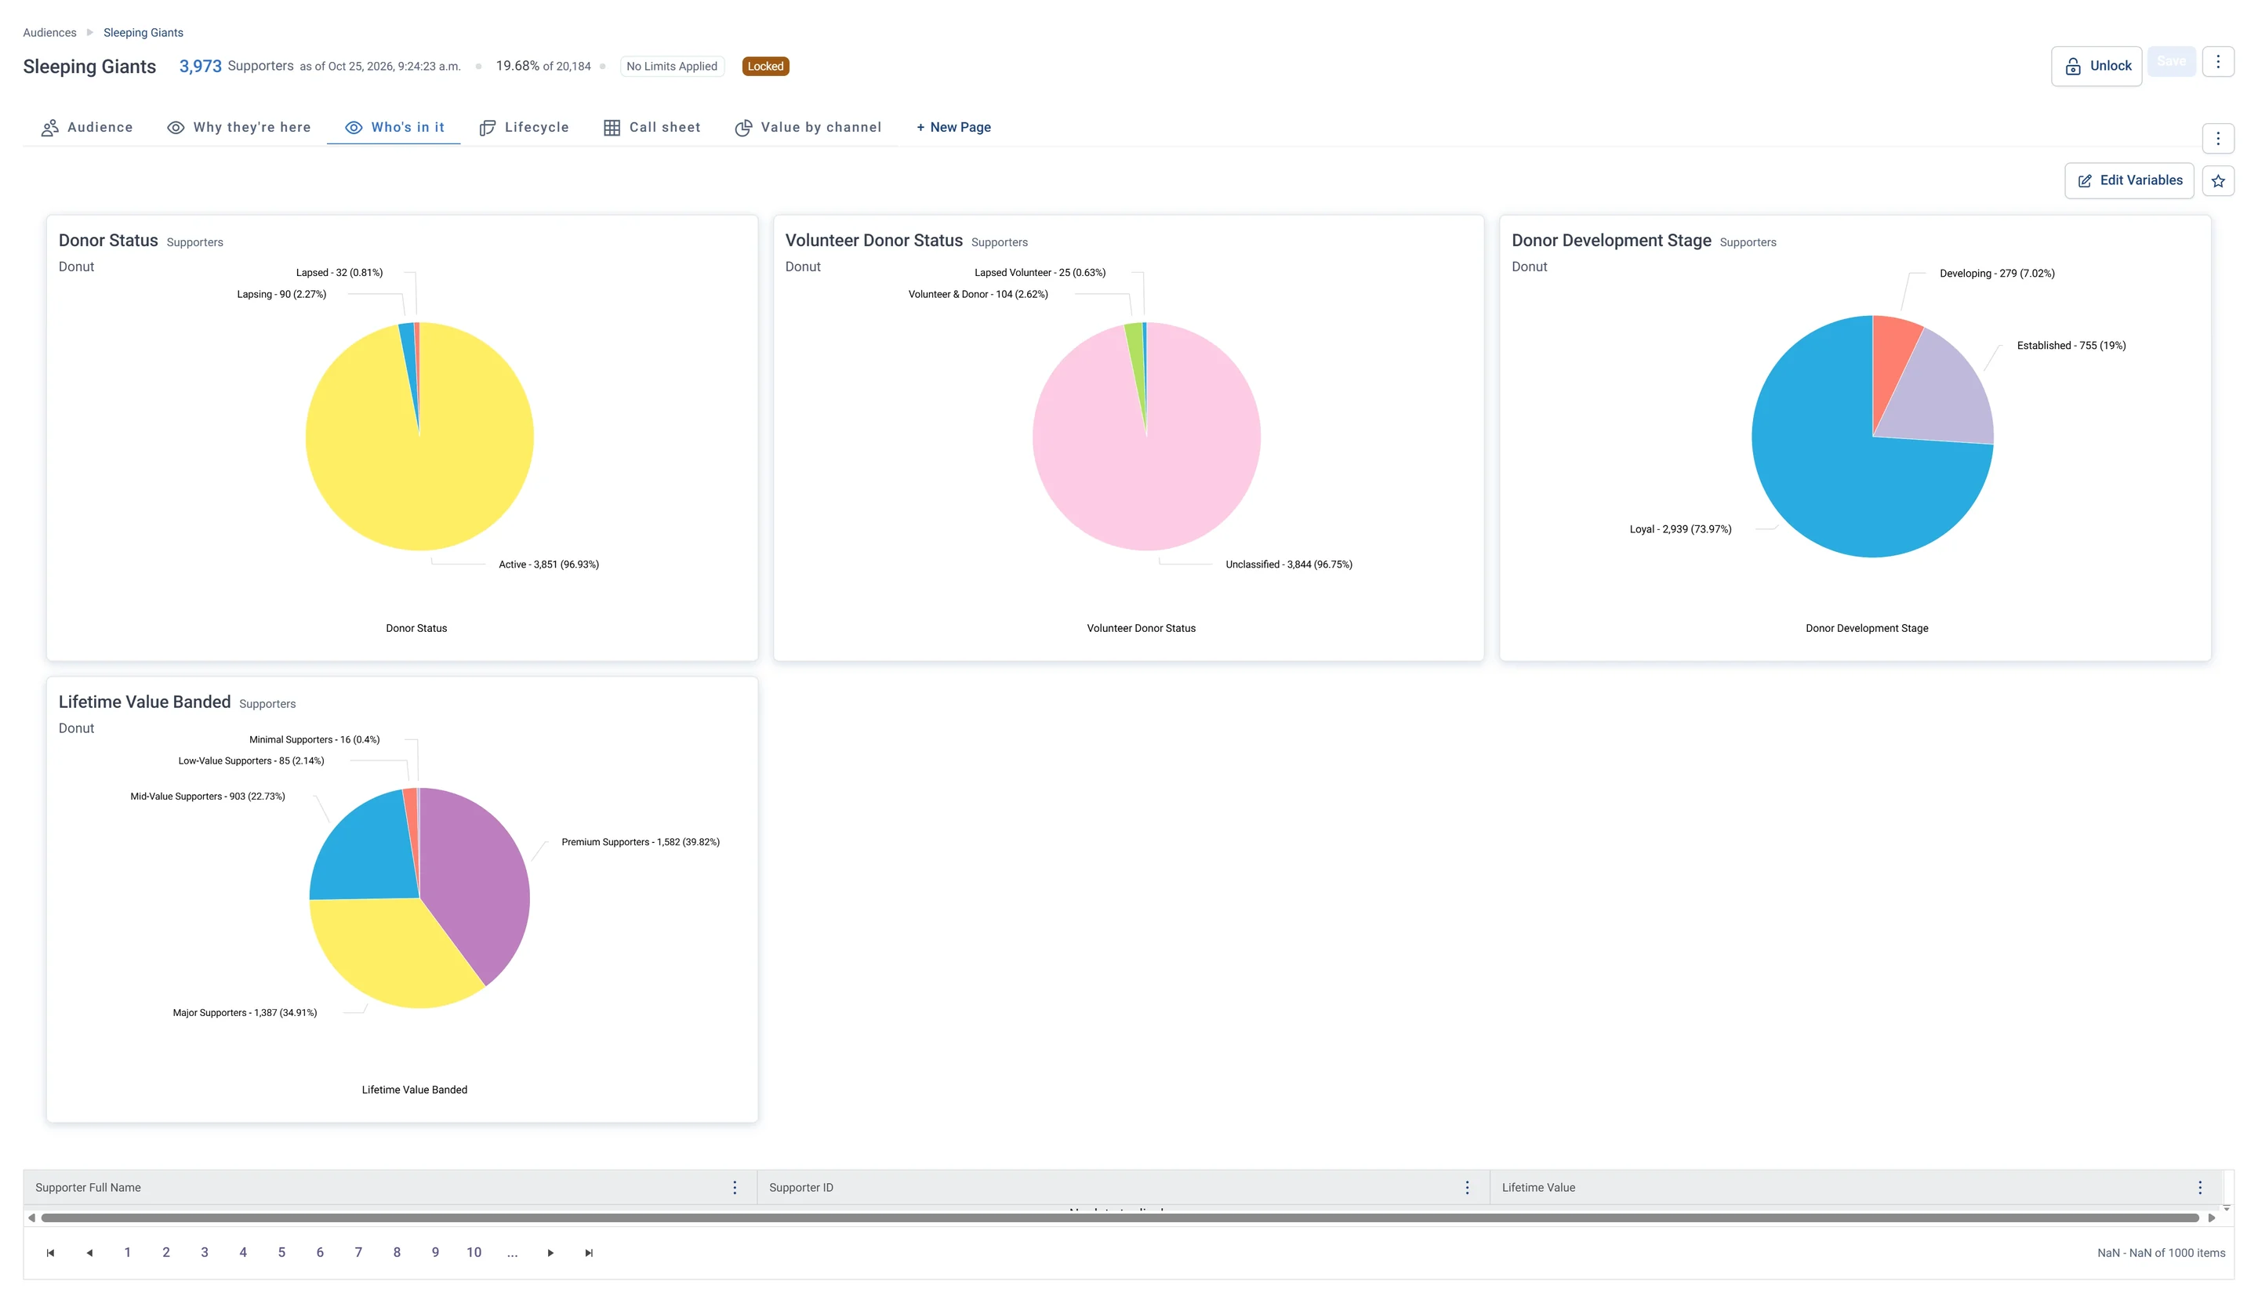This screenshot has height=1303, width=2258.
Task: Open Supporter ID column options menu
Action: point(1467,1188)
